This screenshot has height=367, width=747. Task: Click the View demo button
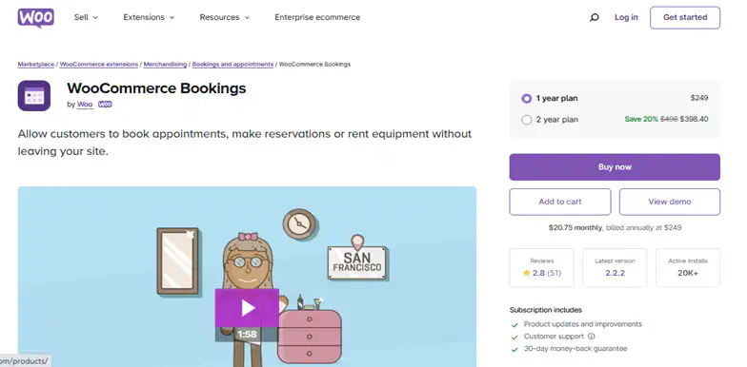click(669, 202)
